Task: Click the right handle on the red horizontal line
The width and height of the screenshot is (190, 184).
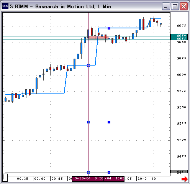Action: pos(109,122)
